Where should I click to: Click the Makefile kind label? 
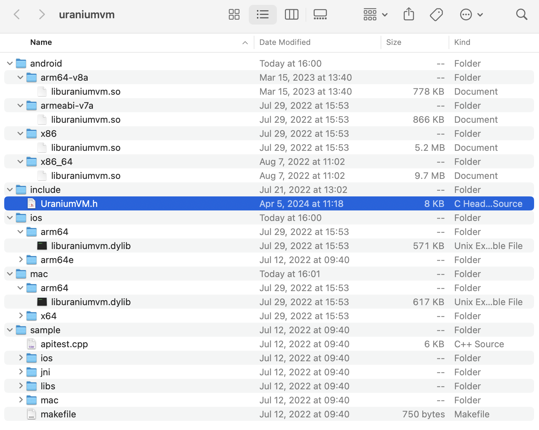472,414
